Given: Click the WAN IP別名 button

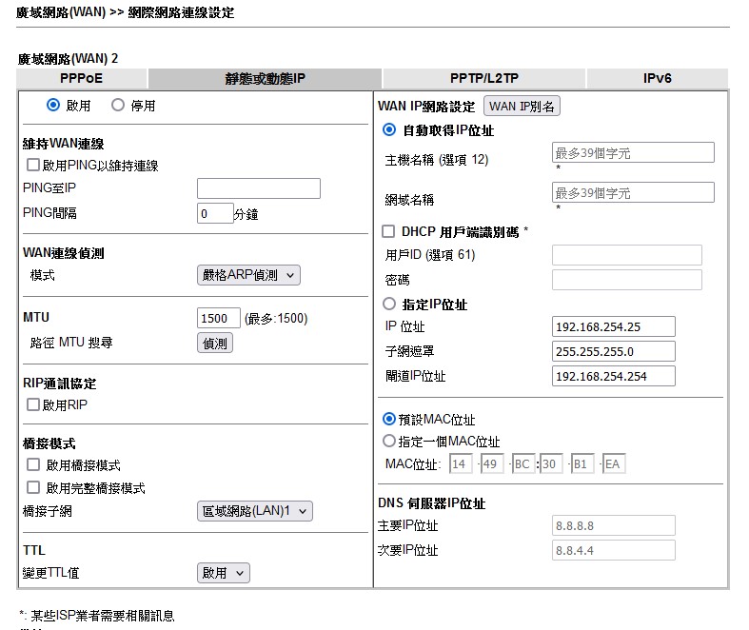Looking at the screenshot, I should [522, 107].
